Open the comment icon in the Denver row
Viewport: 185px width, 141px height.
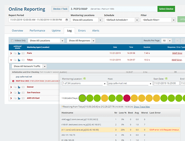pyautogui.click(x=15, y=87)
